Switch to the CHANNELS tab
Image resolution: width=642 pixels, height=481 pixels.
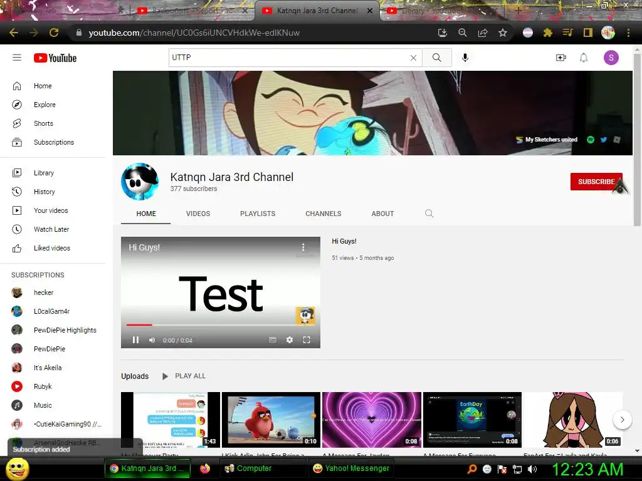tap(324, 214)
